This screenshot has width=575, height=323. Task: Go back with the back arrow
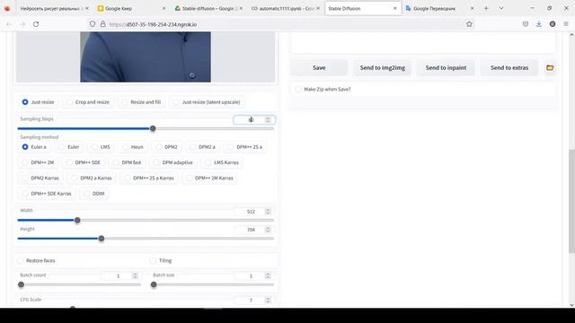9,24
